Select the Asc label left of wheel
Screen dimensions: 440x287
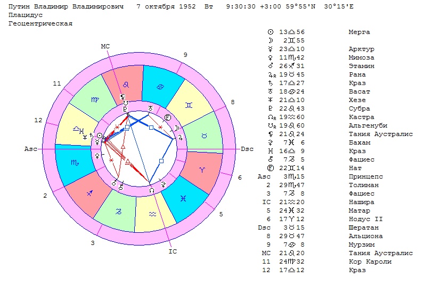click(x=31, y=149)
